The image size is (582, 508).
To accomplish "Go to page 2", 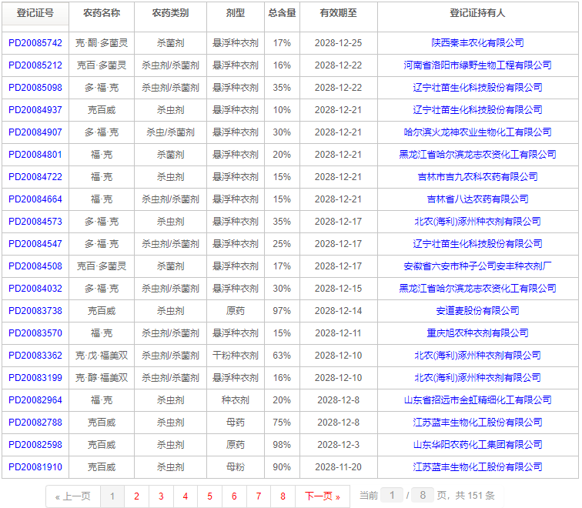I will pos(136,496).
